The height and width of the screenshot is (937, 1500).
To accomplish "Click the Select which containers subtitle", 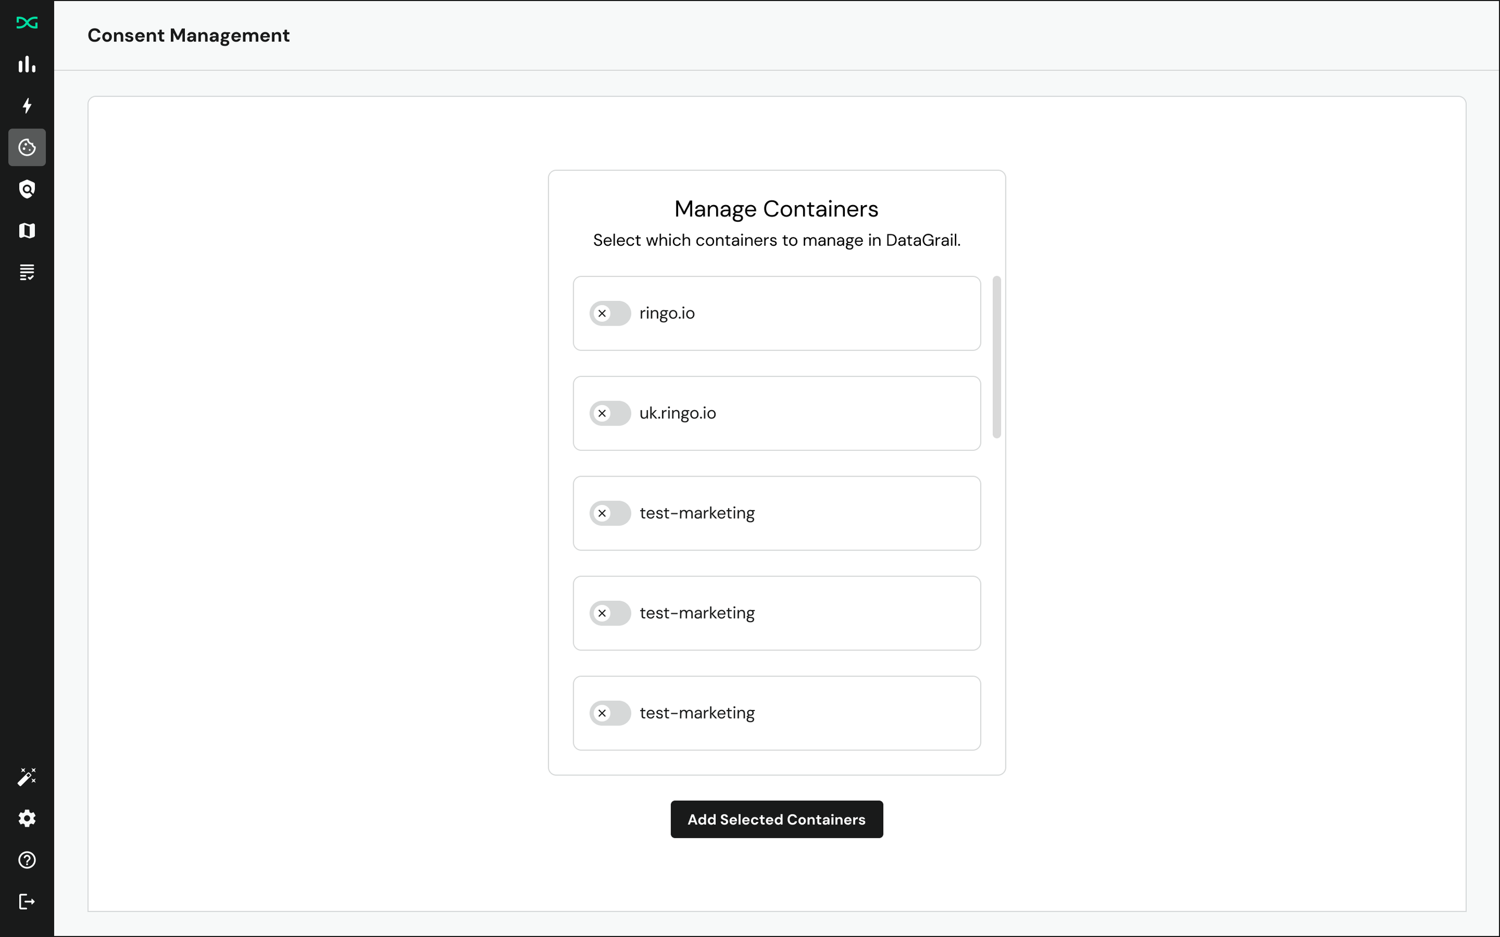I will 777,240.
